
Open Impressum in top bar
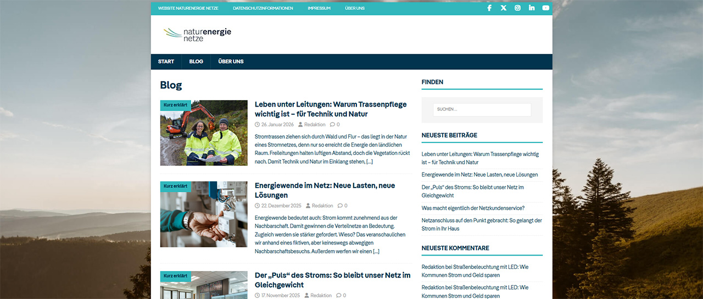319,8
